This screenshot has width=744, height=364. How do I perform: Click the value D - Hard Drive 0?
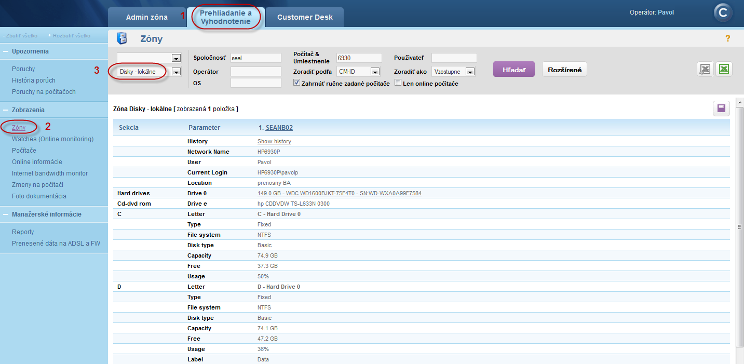coord(279,287)
